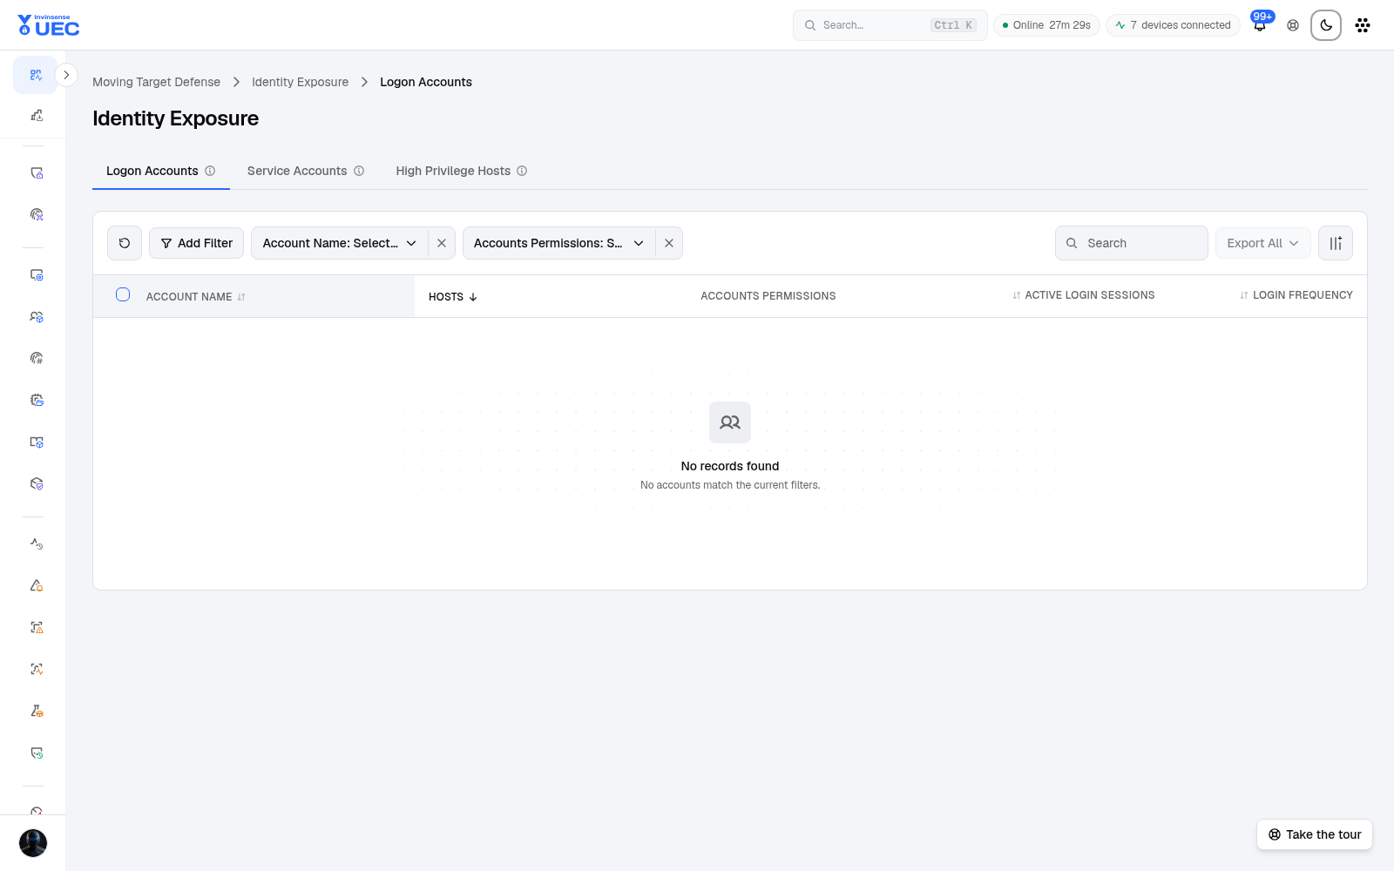Click the stairs download sidebar icon
The image size is (1394, 871).
point(37,115)
